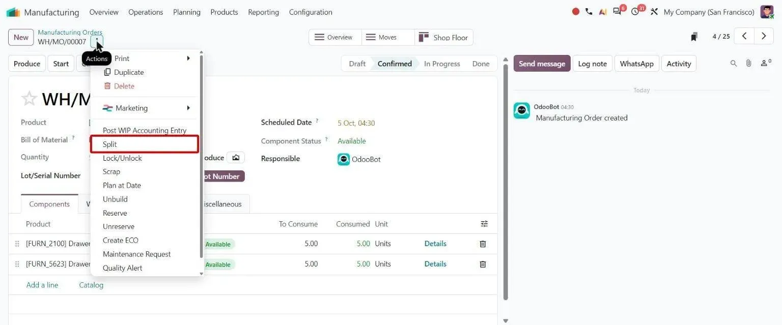
Task: Click the Scheduled Date field 5 Oct, 04:30
Action: 356,123
